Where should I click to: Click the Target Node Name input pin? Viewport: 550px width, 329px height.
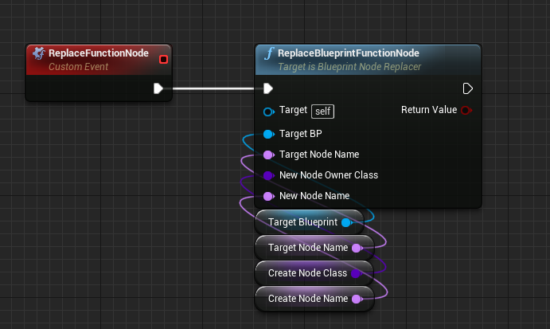click(x=269, y=155)
